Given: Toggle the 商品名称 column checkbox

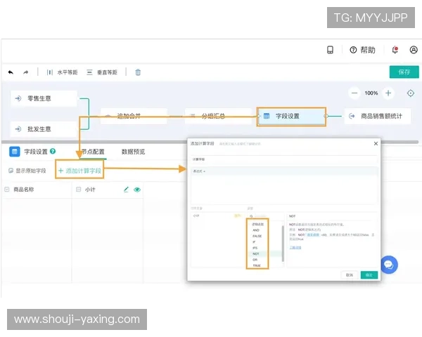Looking at the screenshot, I should click(7, 190).
